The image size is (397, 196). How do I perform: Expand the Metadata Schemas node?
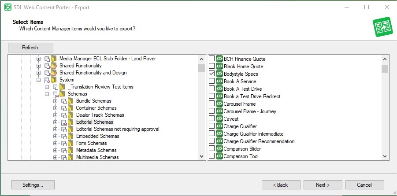point(55,150)
